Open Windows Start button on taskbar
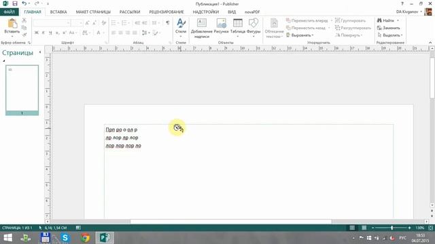Screen dimensions: 435x244 [7, 238]
